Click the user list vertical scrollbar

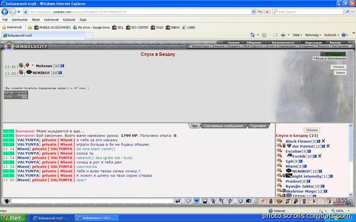point(351,160)
